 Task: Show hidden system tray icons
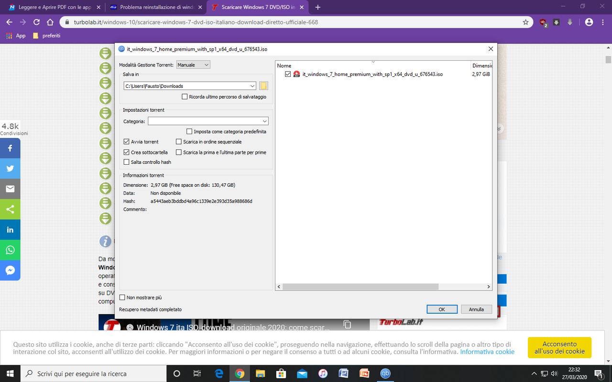pos(534,373)
